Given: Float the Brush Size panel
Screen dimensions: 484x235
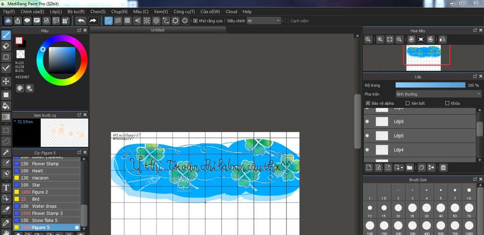Looking at the screenshot, I should [475, 179].
